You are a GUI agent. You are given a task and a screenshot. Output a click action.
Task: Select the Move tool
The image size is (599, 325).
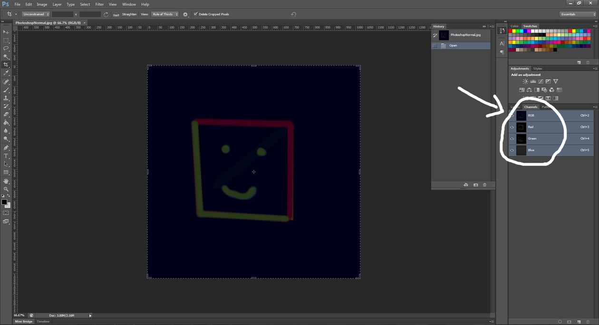(6, 32)
